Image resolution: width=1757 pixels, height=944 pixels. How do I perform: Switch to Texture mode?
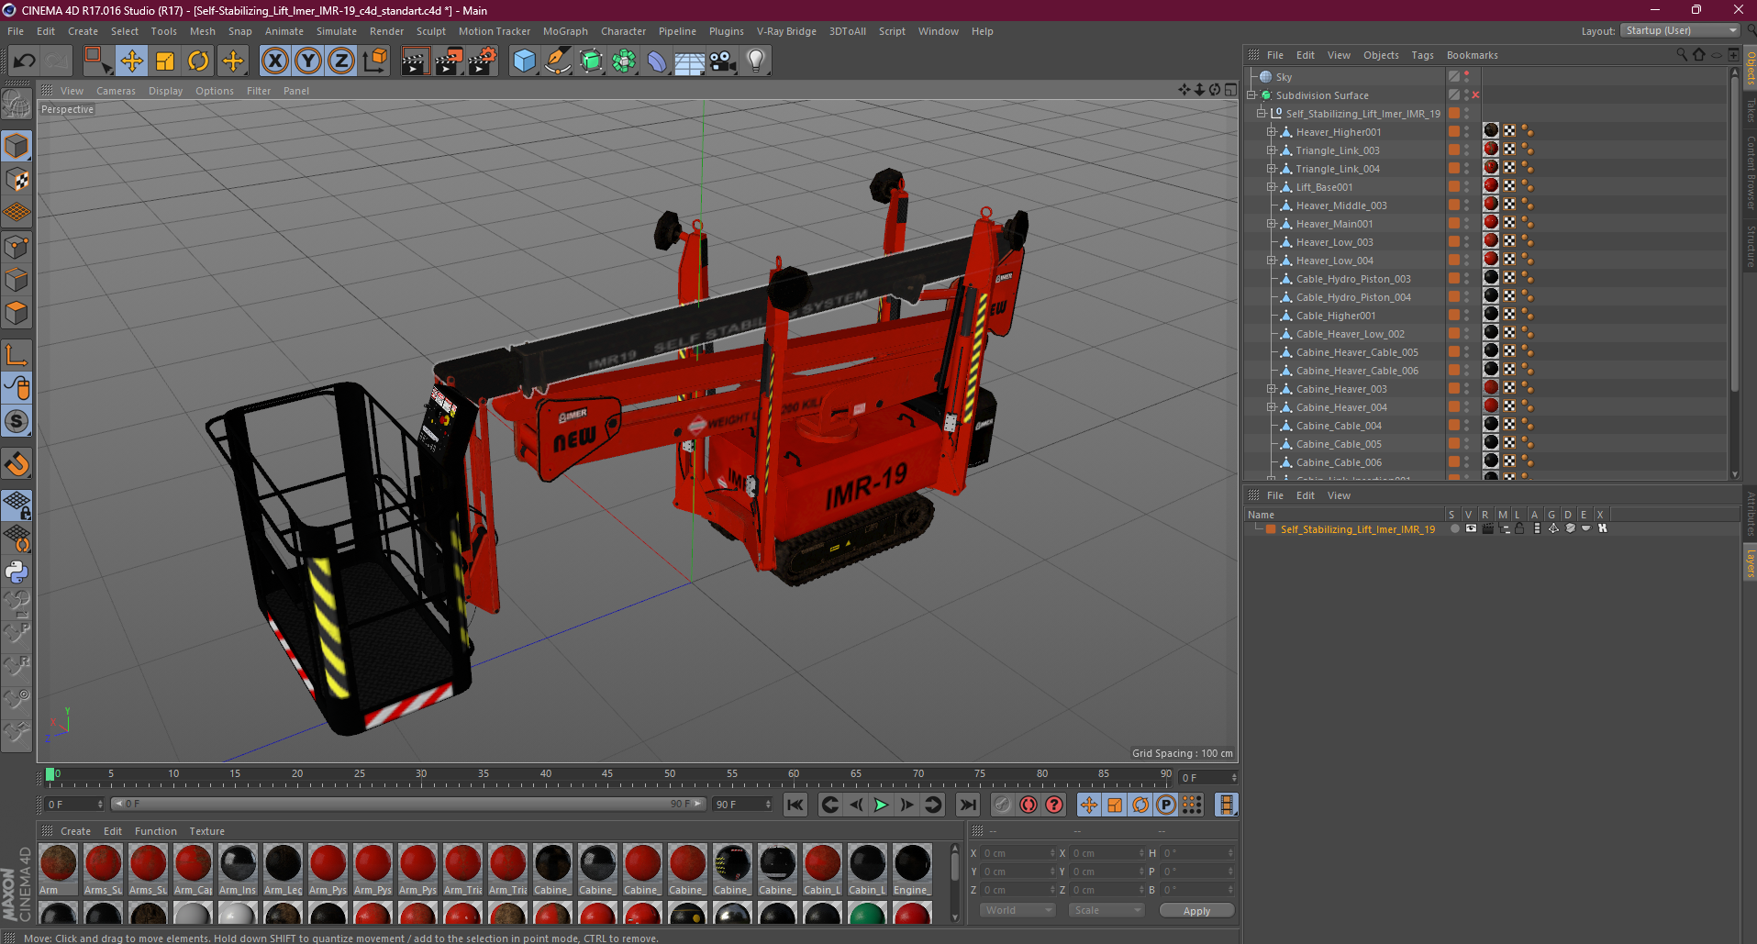[x=17, y=180]
